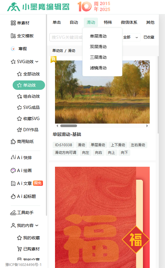Click the SVG keyword search field

[66, 37]
